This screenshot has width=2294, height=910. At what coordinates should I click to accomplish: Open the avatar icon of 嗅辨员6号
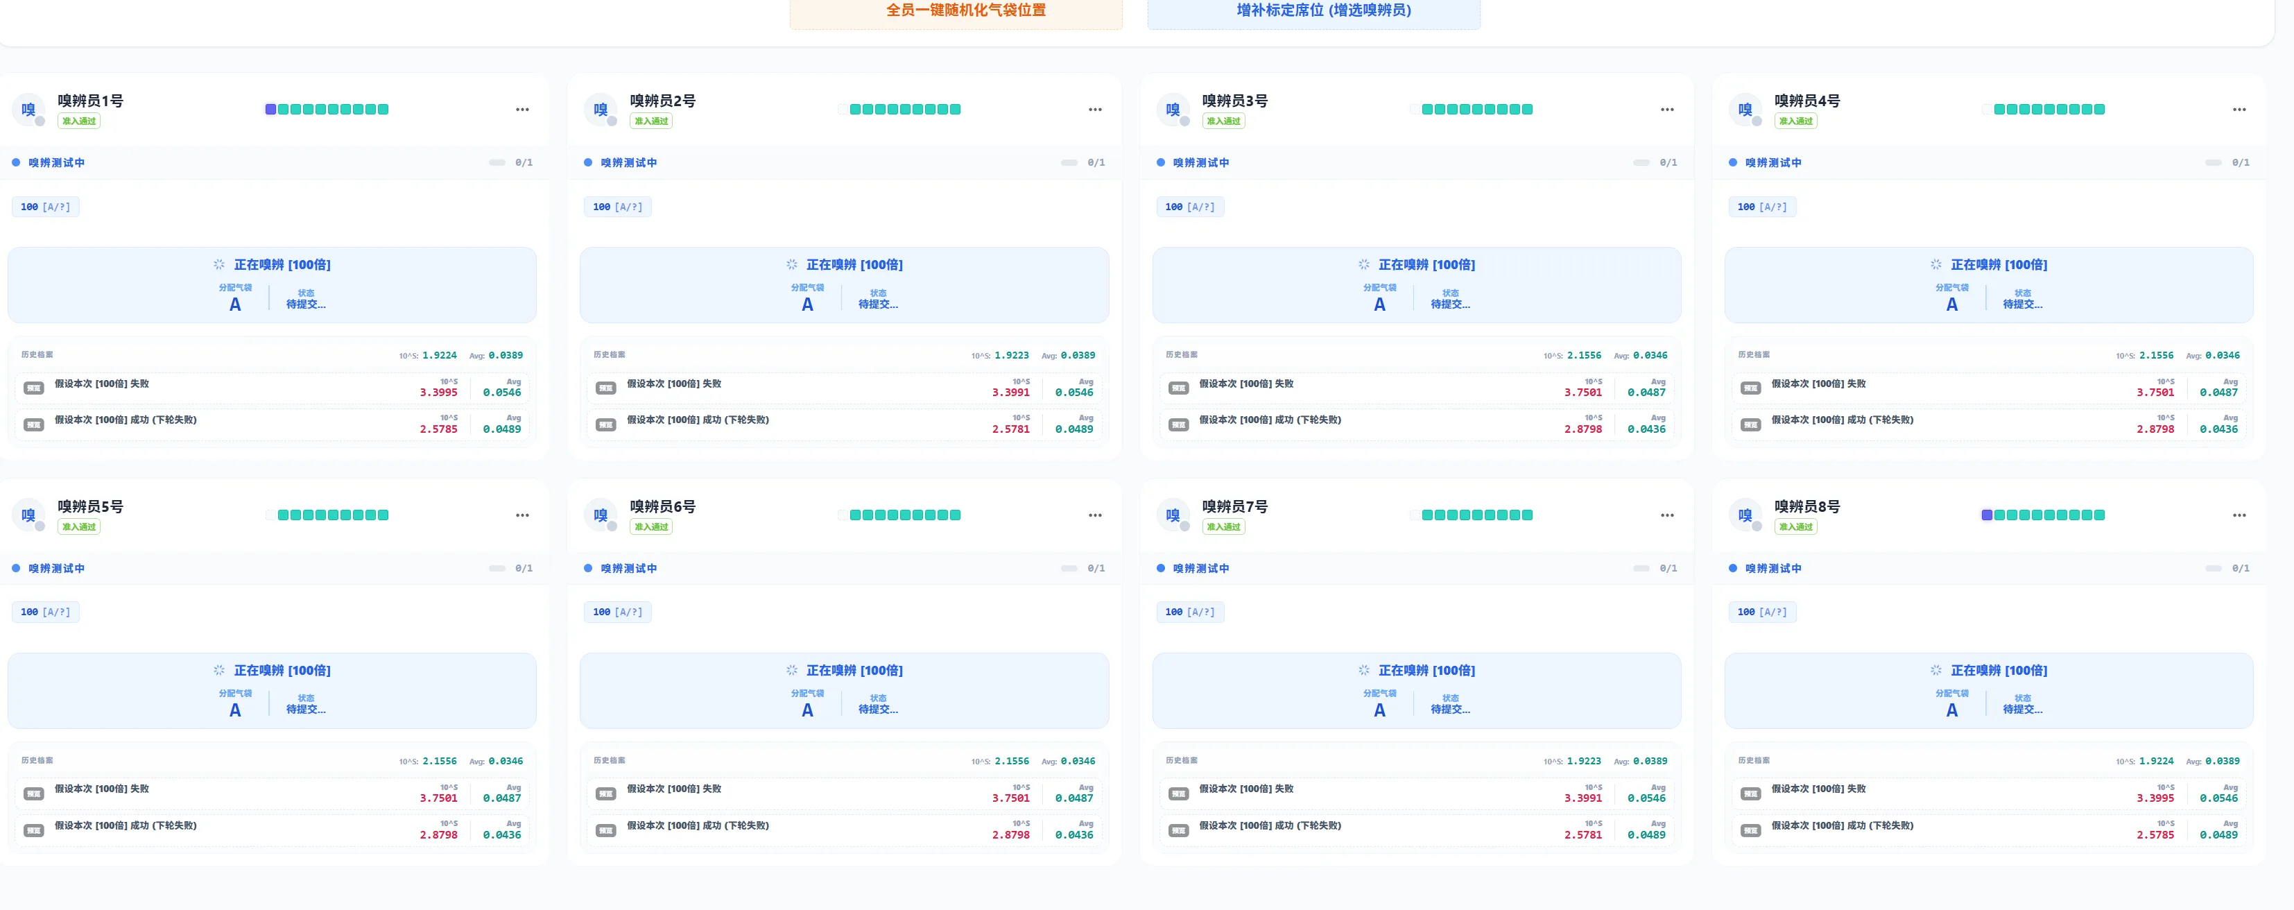[601, 515]
